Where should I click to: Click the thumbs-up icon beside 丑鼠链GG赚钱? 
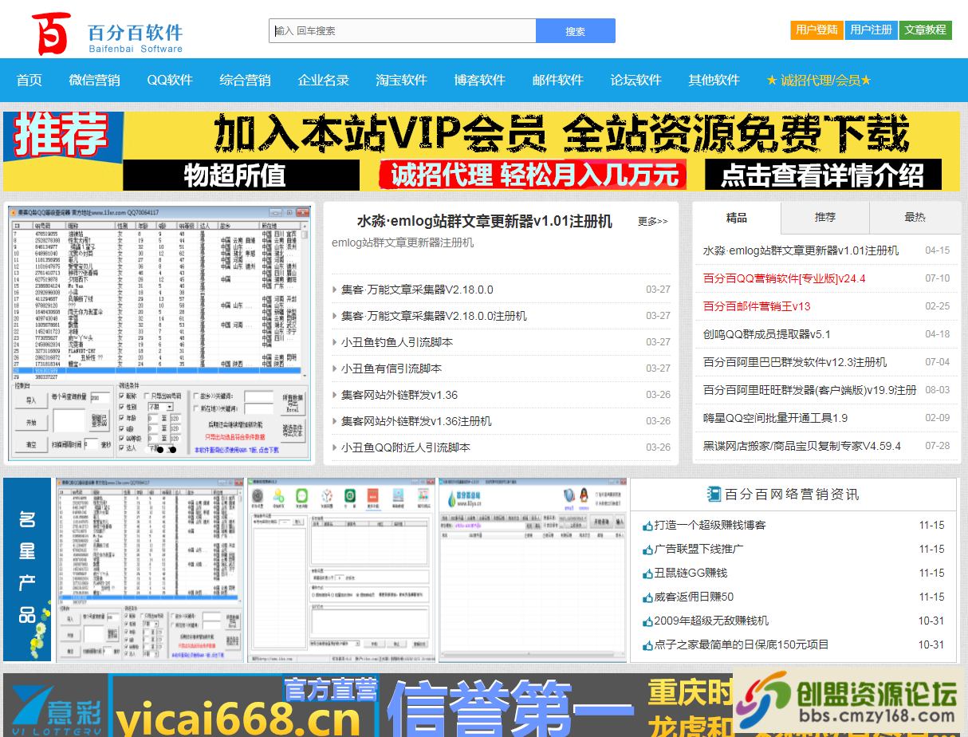pyautogui.click(x=647, y=573)
